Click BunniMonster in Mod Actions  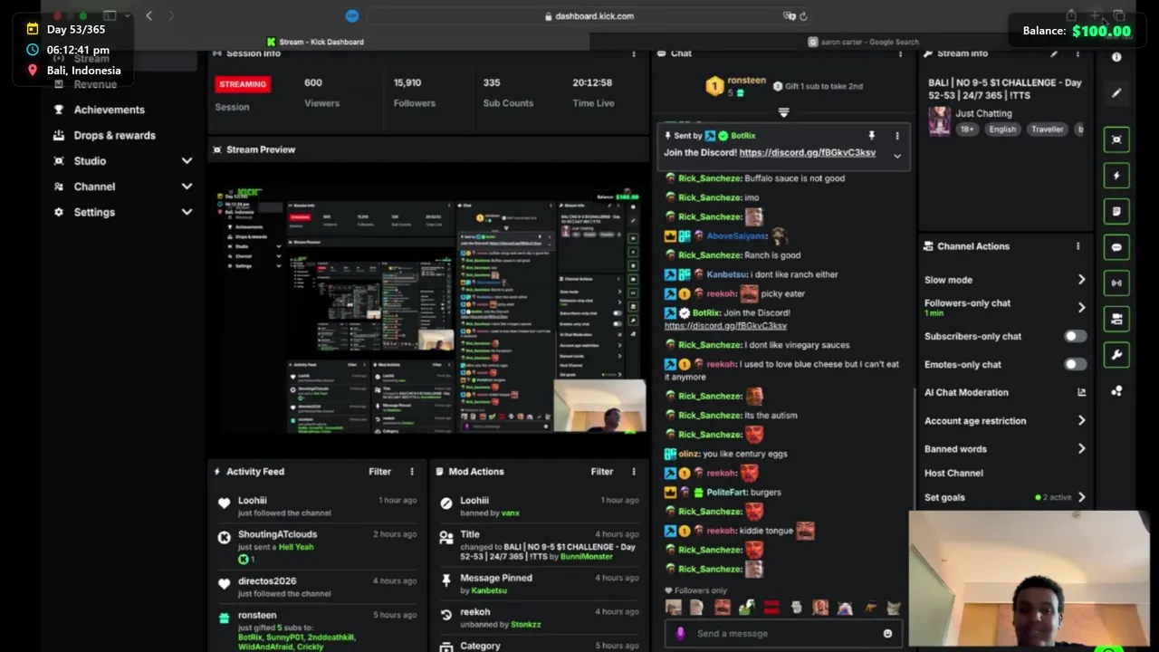click(586, 557)
